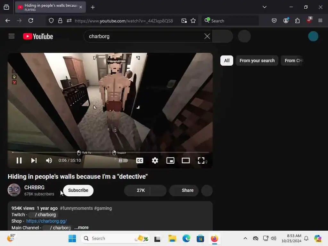328x246 pixels.
Task: List all tabs dropdown arrow
Action: pos(264,7)
